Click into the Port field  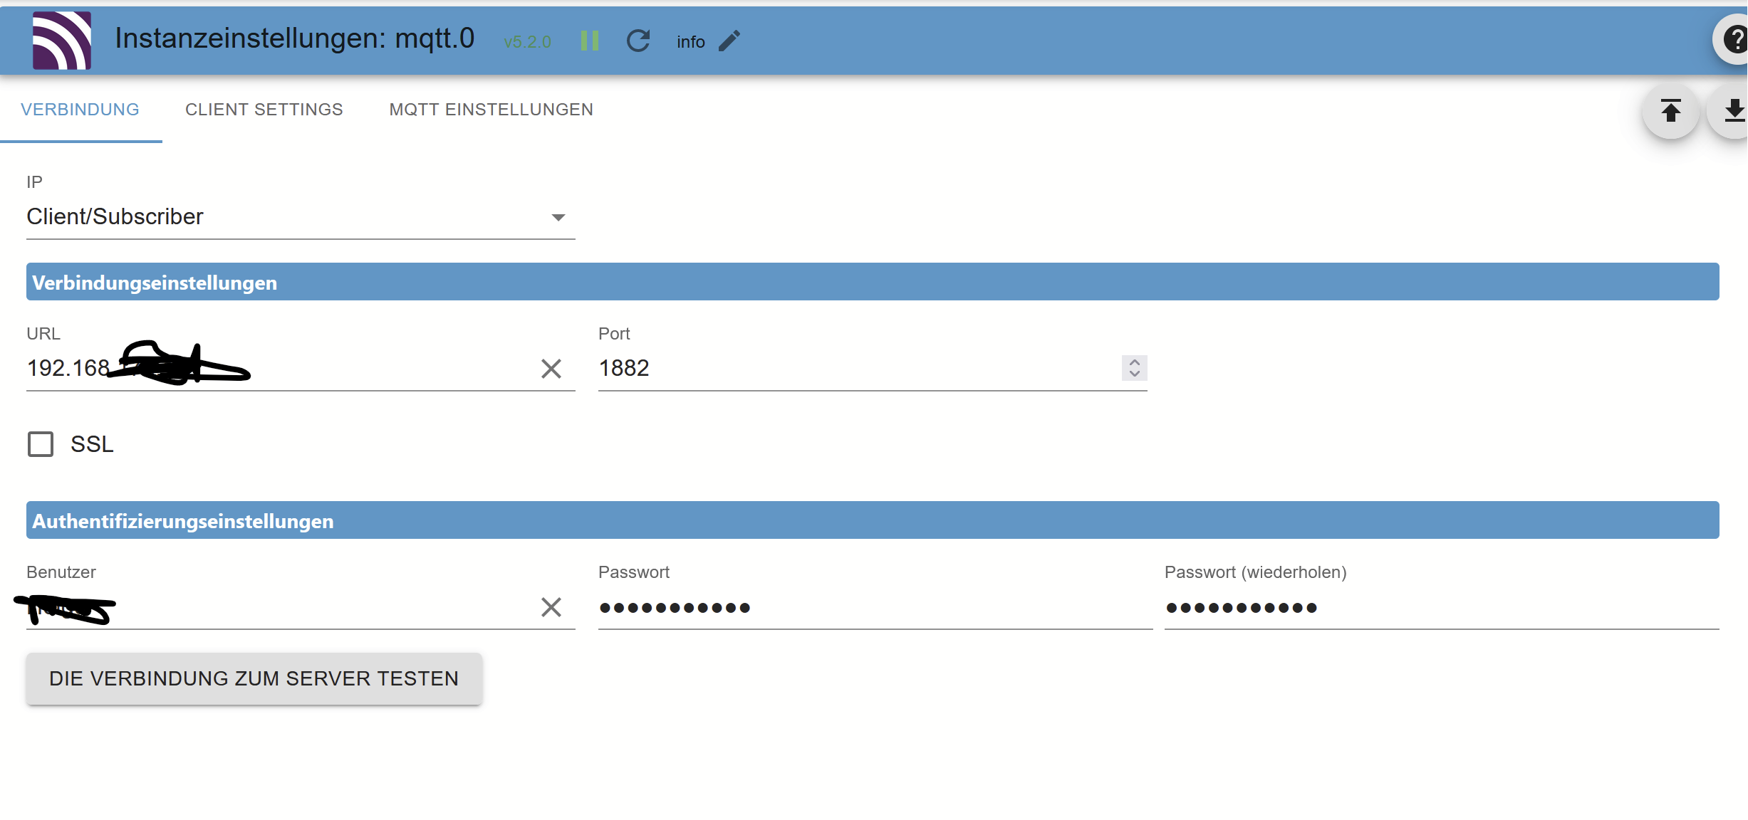(x=855, y=369)
